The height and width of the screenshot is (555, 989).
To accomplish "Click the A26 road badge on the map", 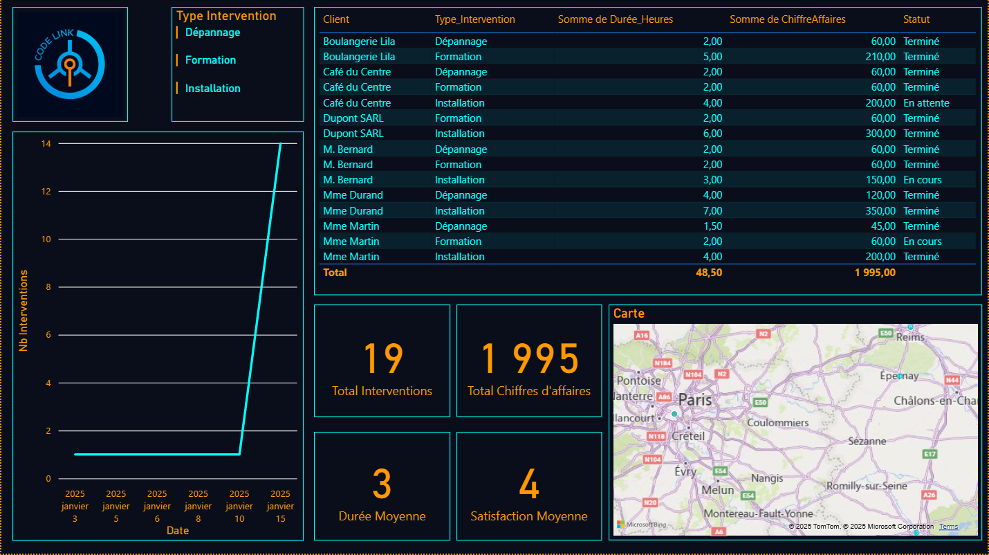I will click(x=929, y=495).
